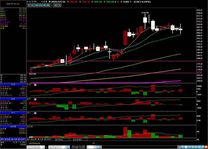Select the 外資 blue header in left panel

click(13, 84)
